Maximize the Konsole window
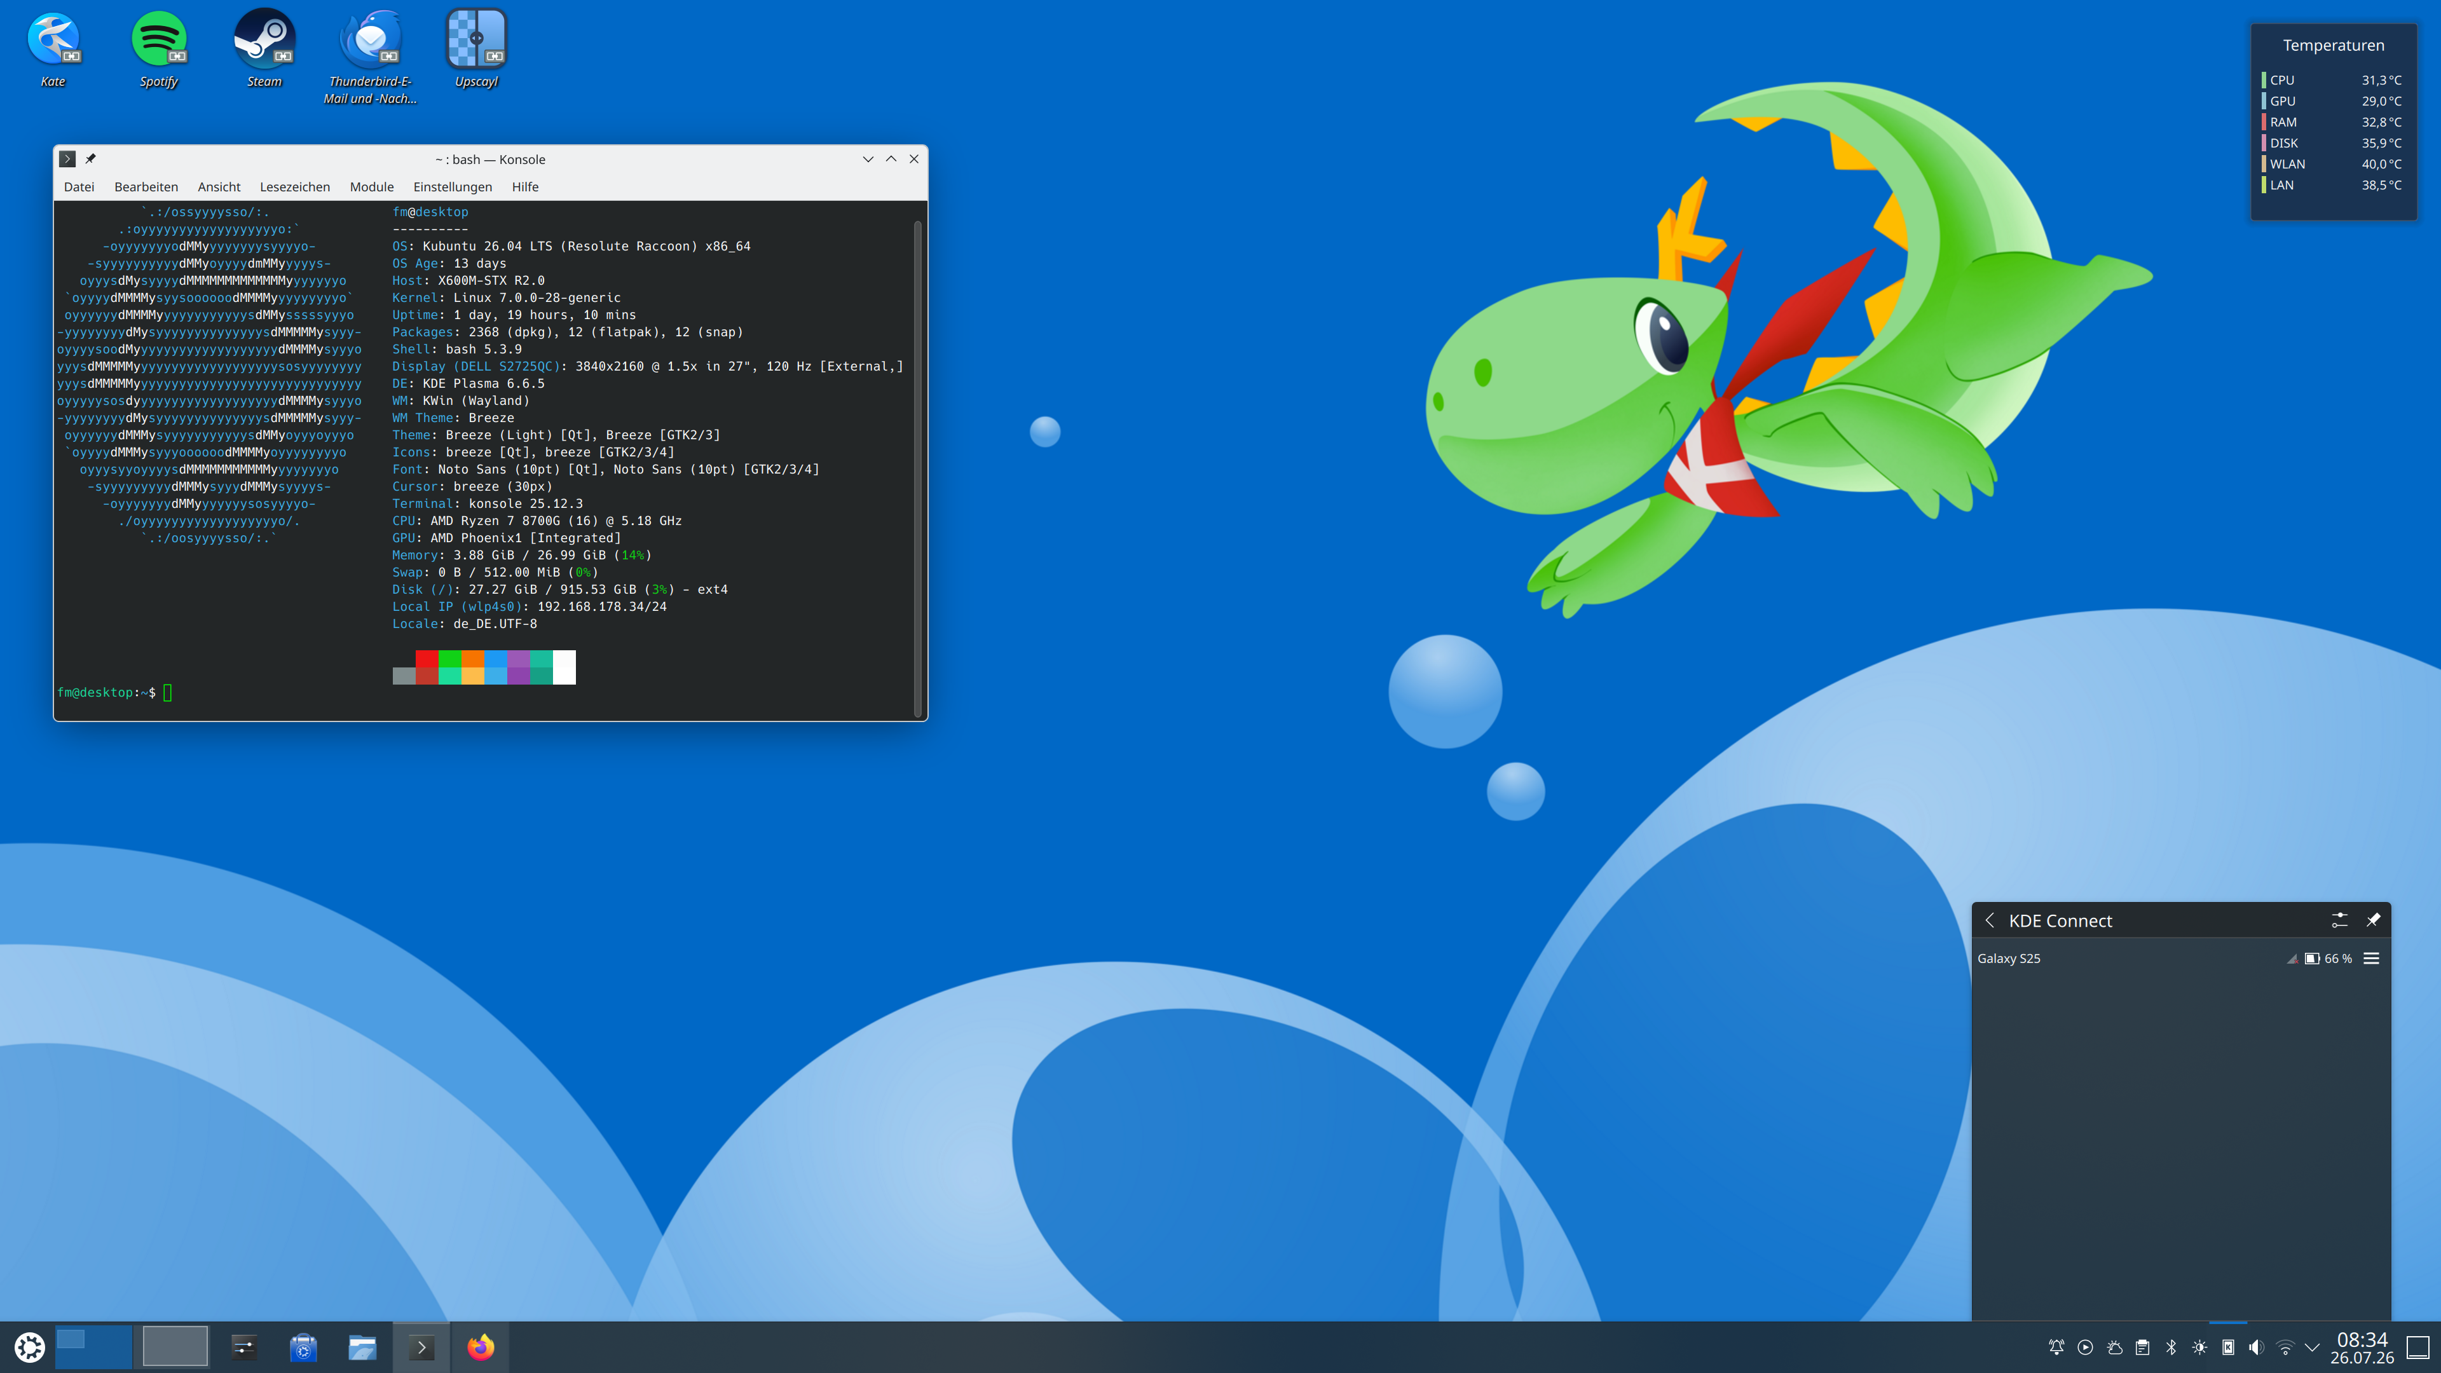This screenshot has height=1373, width=2441. 891,158
